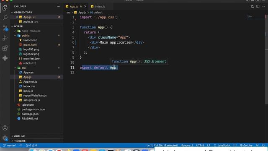Click the editor vertical scrollbar
This screenshot has height=151, width=268.
pos(266,59)
